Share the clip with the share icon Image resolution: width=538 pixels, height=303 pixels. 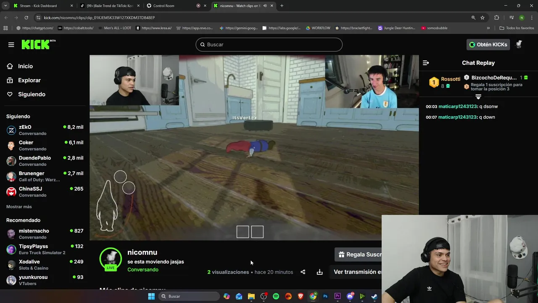(x=303, y=272)
